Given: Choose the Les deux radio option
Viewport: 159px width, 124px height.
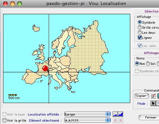Looking at the screenshot, I should point(140,32).
